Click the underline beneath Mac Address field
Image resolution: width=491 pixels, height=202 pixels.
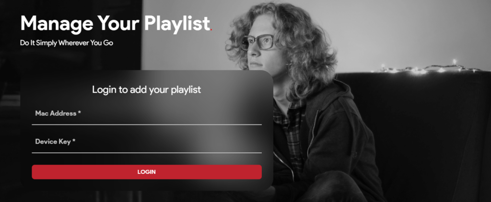coord(147,124)
